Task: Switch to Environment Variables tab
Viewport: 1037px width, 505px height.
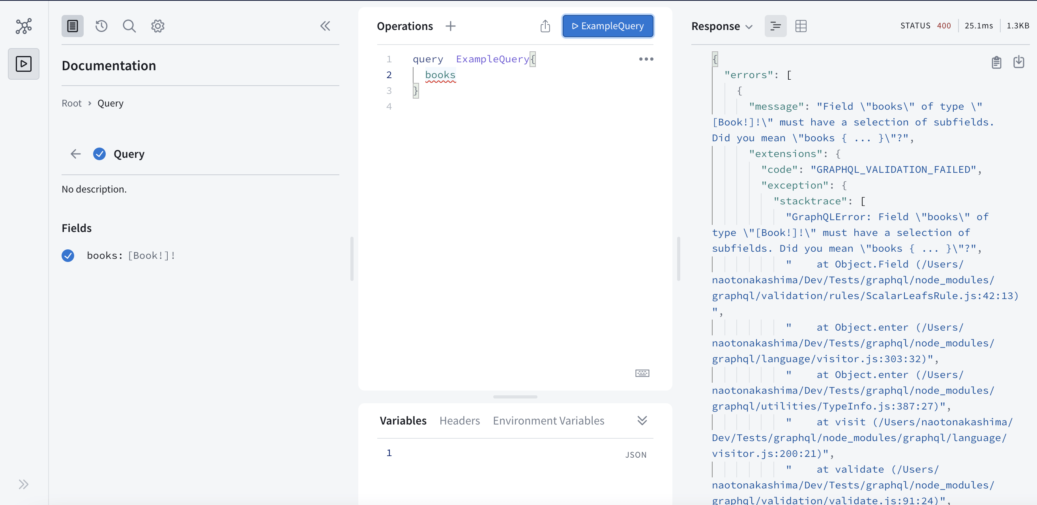Action: (x=548, y=421)
